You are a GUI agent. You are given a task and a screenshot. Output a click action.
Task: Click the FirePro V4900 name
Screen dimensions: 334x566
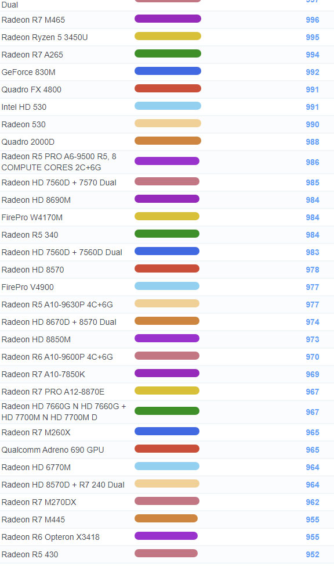pos(27,287)
